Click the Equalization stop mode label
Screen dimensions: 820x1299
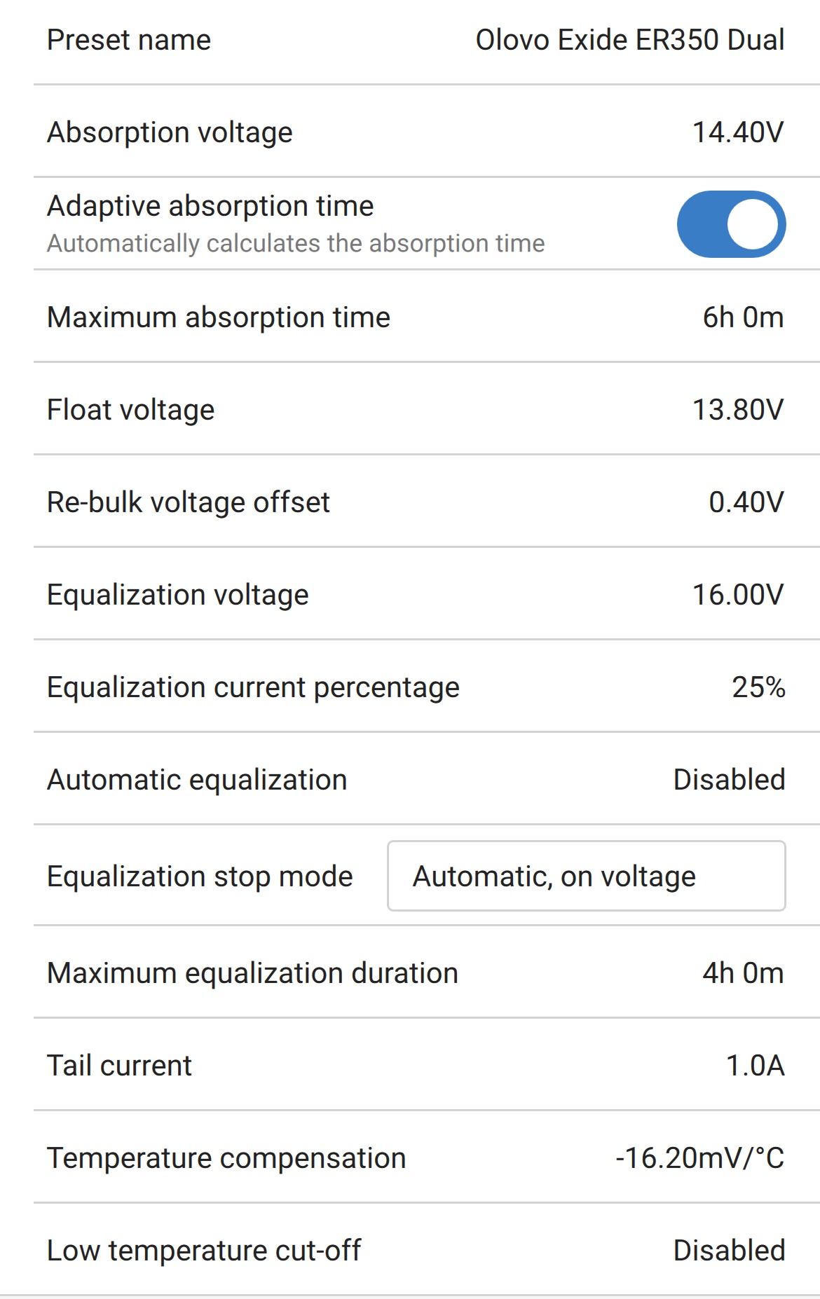[200, 877]
